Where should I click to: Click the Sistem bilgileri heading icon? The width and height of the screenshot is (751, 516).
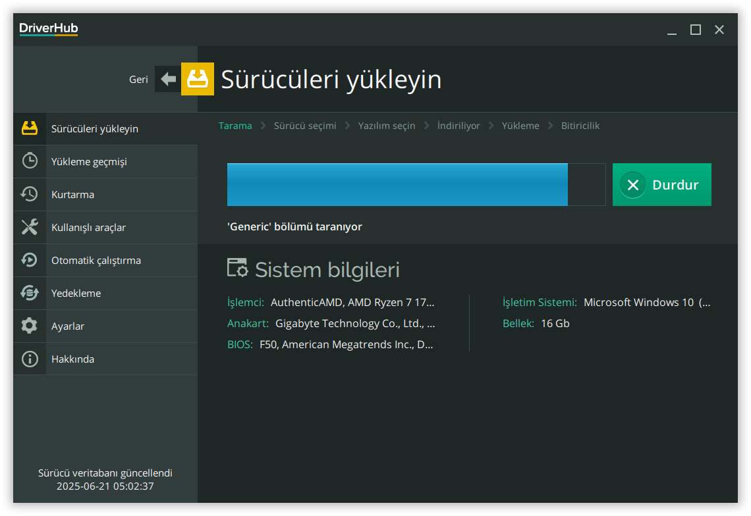point(238,268)
